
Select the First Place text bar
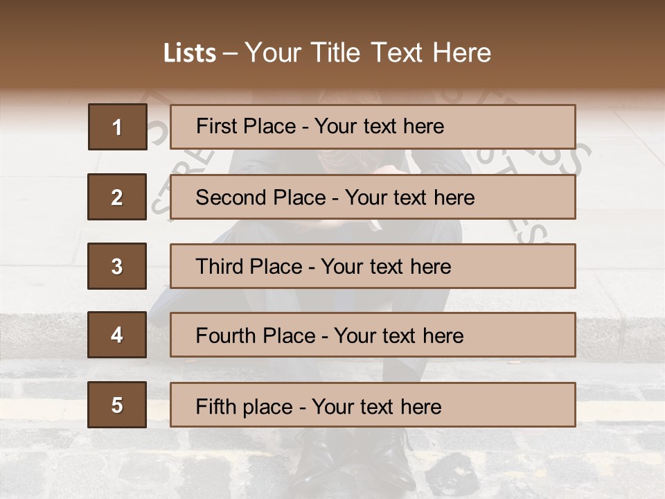[373, 127]
